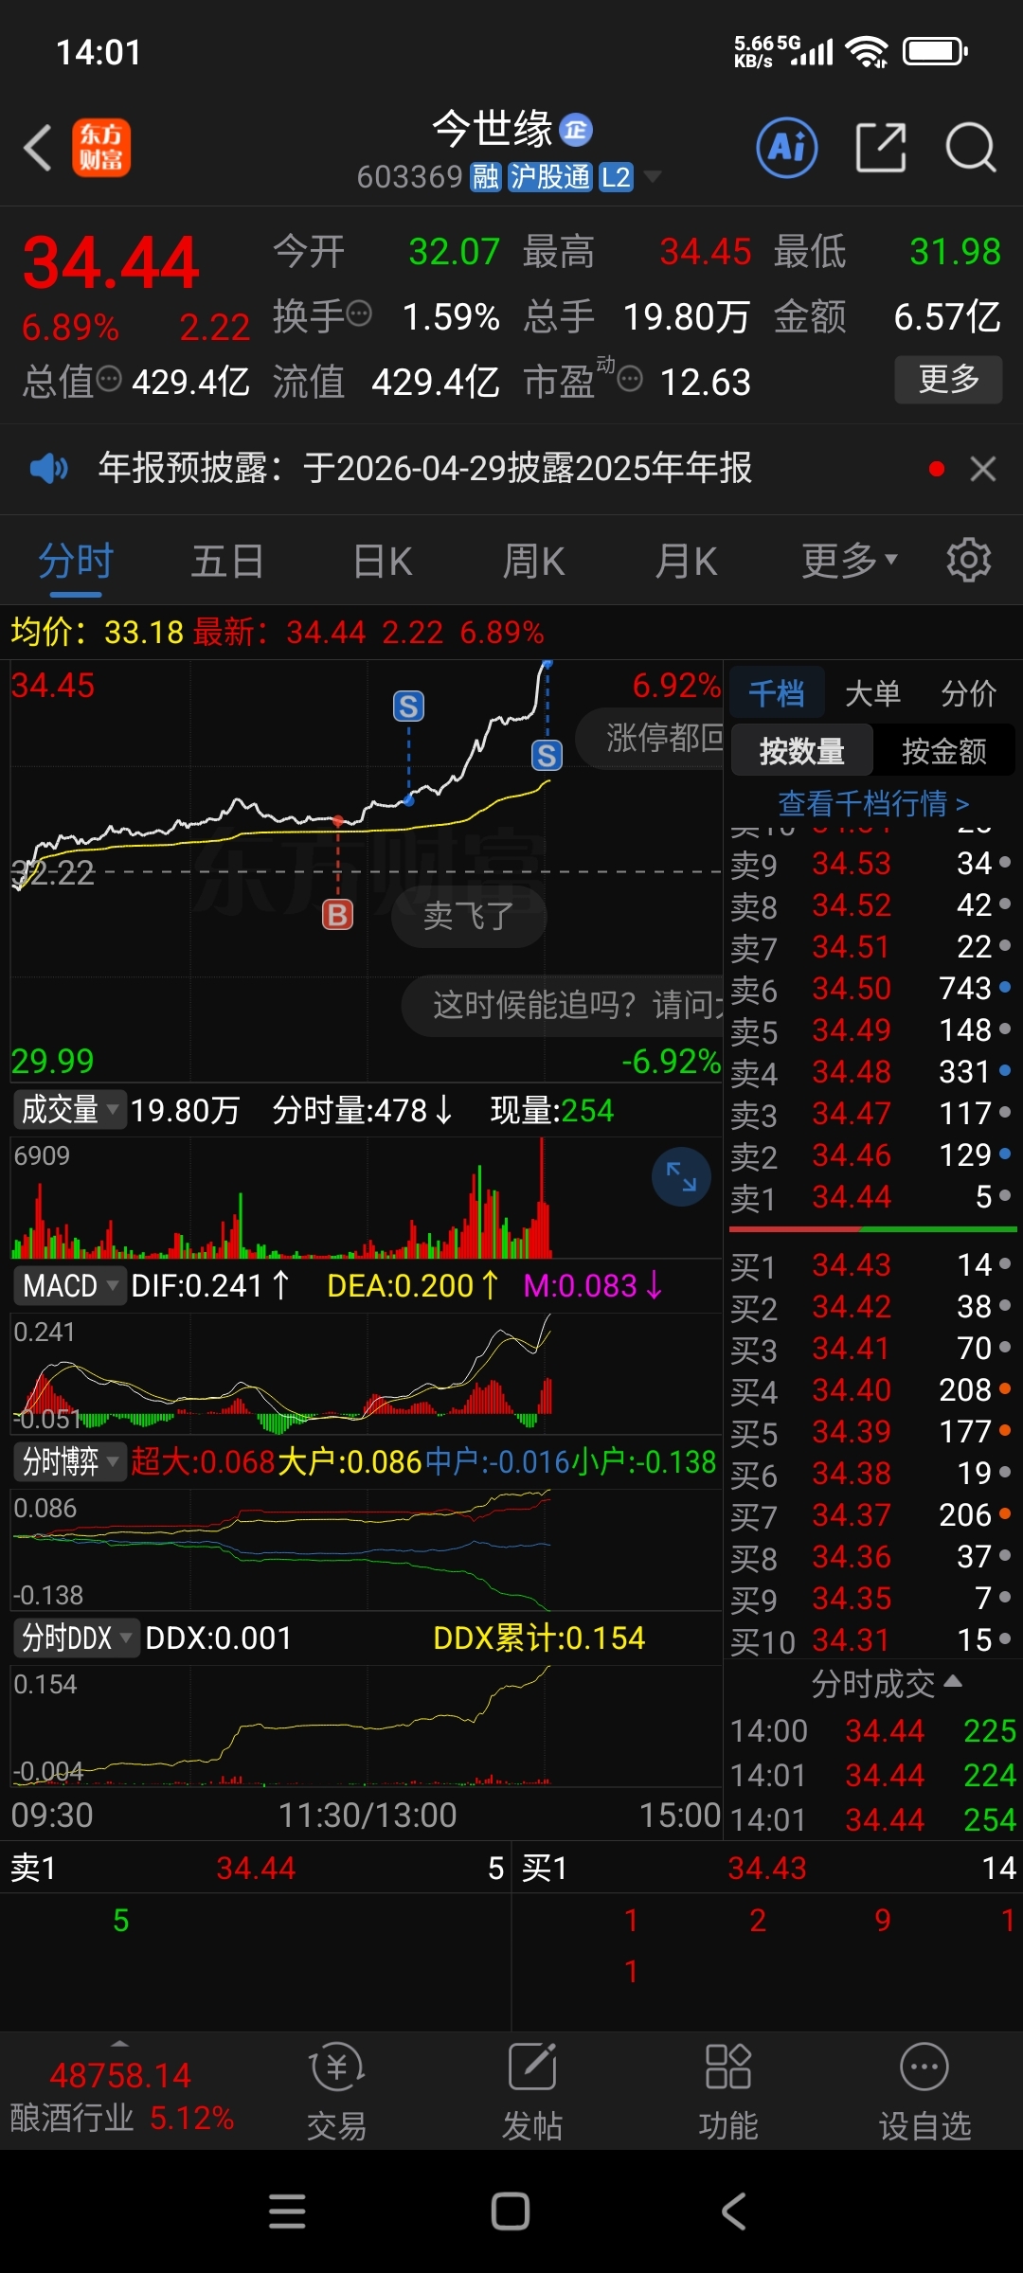Open 查看千档行情 link
The image size is (1023, 2273).
pos(872,803)
